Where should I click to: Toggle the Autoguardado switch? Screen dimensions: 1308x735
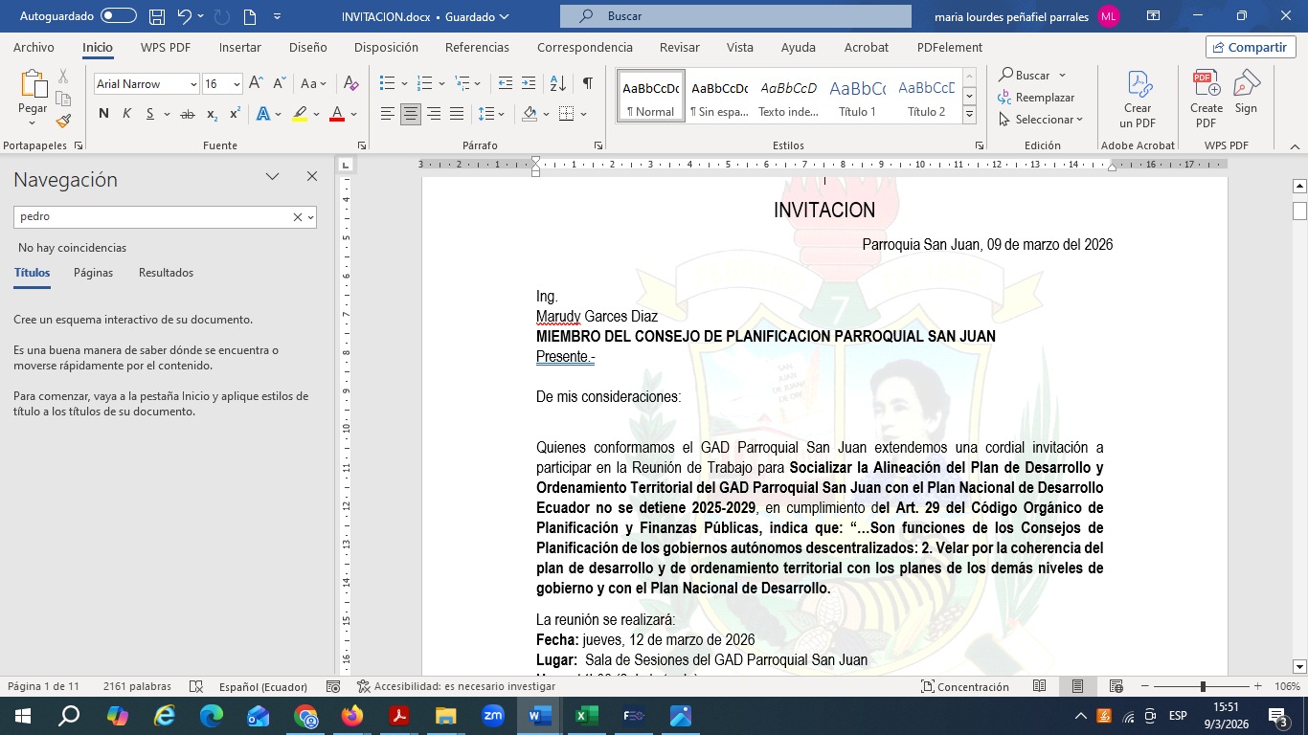(x=118, y=16)
